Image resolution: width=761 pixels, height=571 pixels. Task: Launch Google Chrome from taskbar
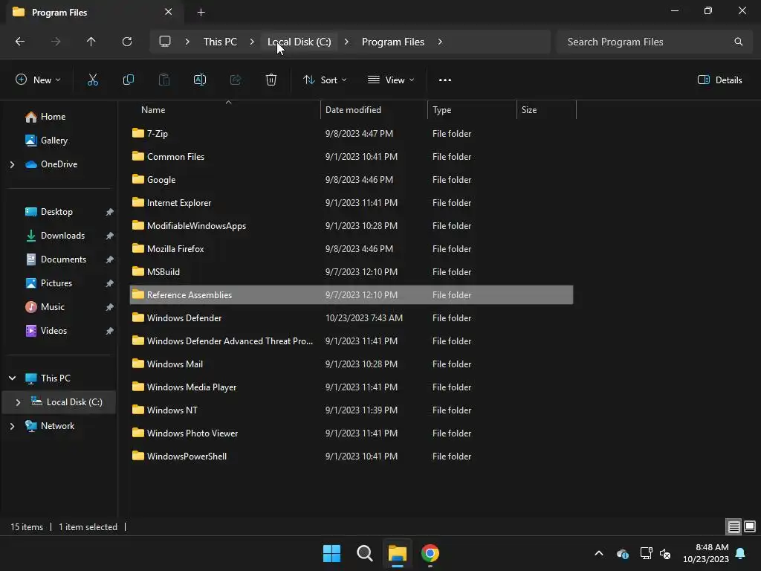point(430,553)
